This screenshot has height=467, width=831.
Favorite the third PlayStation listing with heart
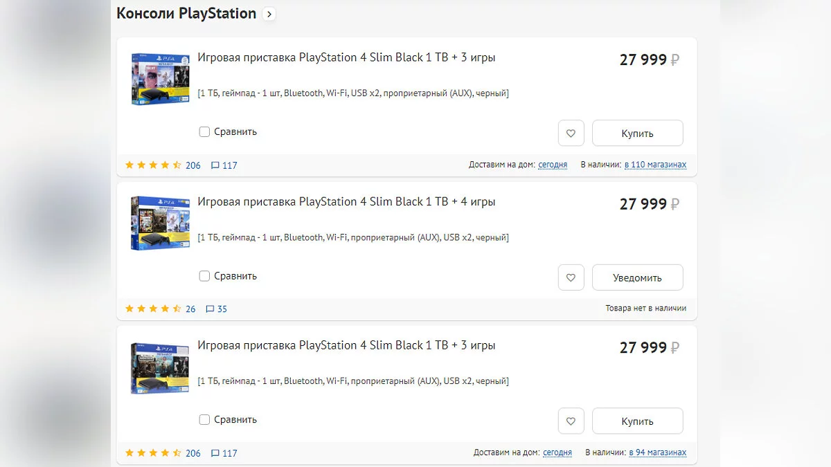(571, 421)
